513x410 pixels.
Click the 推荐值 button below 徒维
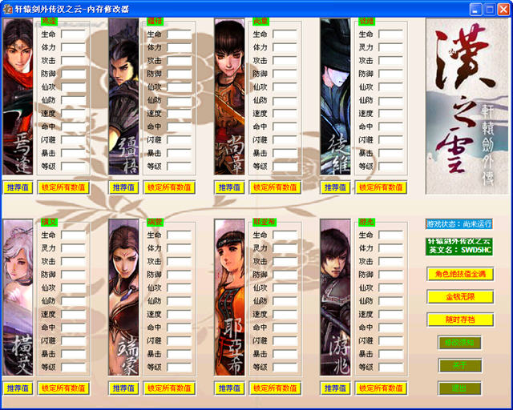point(335,187)
